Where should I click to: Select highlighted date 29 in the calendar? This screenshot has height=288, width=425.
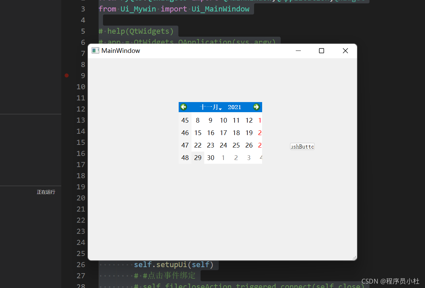(198, 158)
